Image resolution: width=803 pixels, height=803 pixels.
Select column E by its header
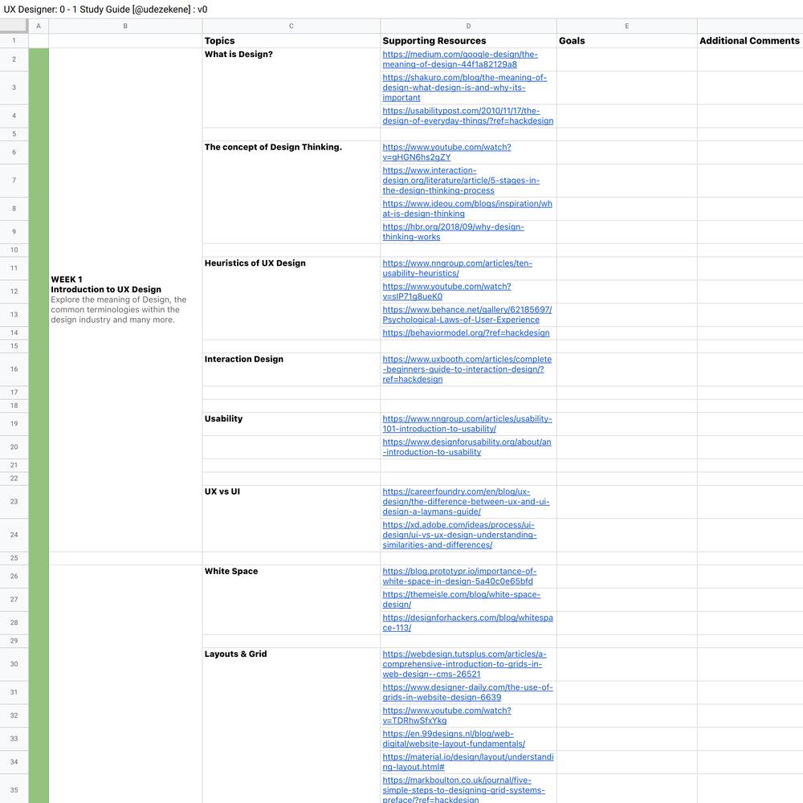626,26
